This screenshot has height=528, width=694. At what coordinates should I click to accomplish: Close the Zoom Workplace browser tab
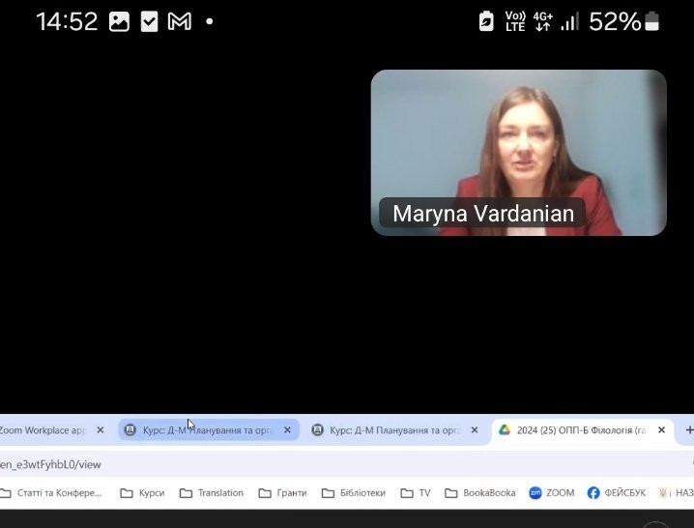click(x=100, y=430)
